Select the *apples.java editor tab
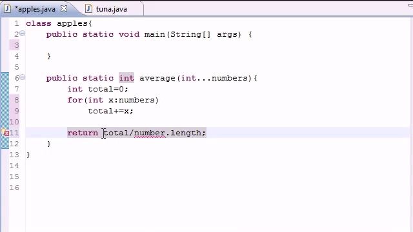 coord(35,9)
